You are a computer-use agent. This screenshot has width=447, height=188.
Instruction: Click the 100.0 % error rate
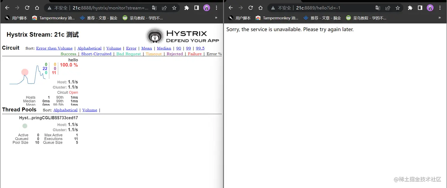click(x=69, y=65)
